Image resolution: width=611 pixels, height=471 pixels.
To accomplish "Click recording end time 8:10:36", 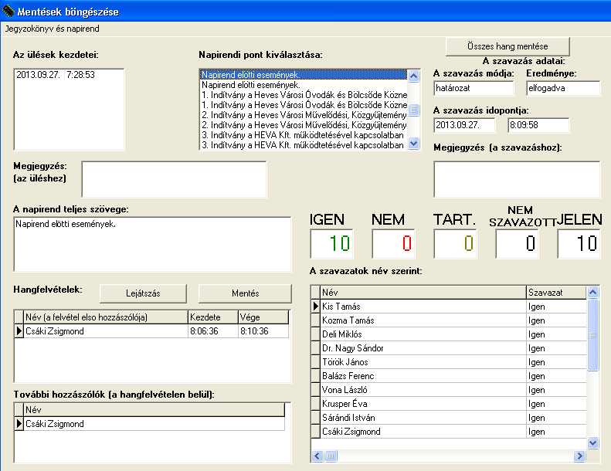I will tap(263, 331).
